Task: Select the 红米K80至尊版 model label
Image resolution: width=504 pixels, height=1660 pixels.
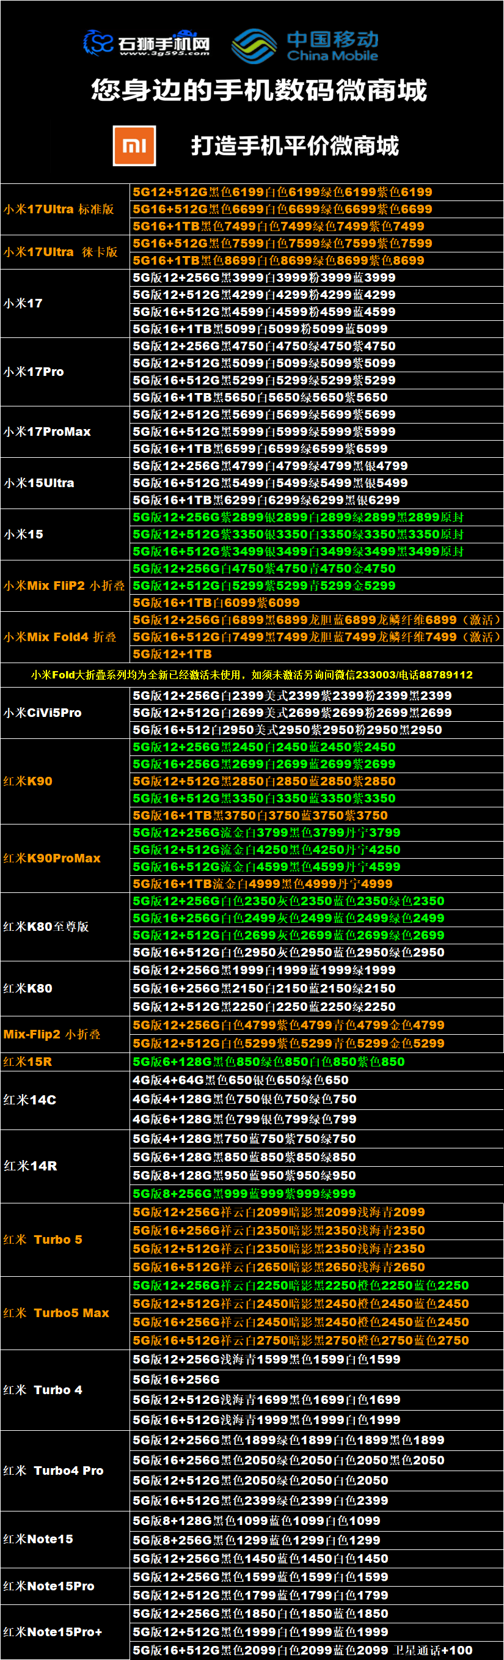Action: [46, 927]
